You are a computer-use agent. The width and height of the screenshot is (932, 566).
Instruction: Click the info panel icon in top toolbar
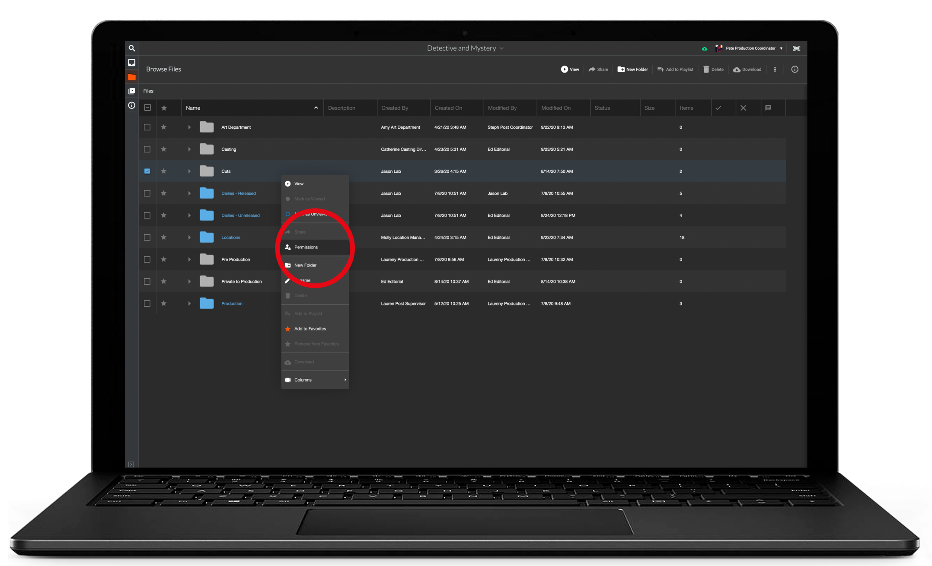(x=795, y=69)
